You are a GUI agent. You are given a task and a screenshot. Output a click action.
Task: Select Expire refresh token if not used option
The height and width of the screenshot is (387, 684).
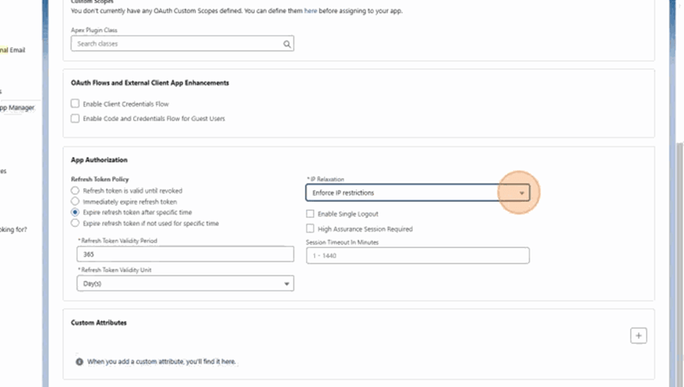click(x=75, y=223)
